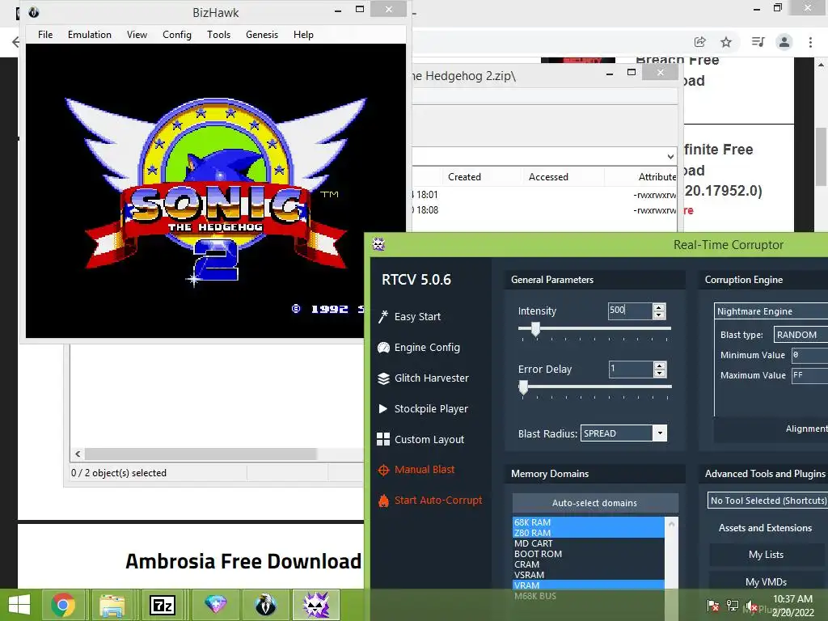Click the Error Delay slider handle
The width and height of the screenshot is (828, 621).
click(x=523, y=387)
